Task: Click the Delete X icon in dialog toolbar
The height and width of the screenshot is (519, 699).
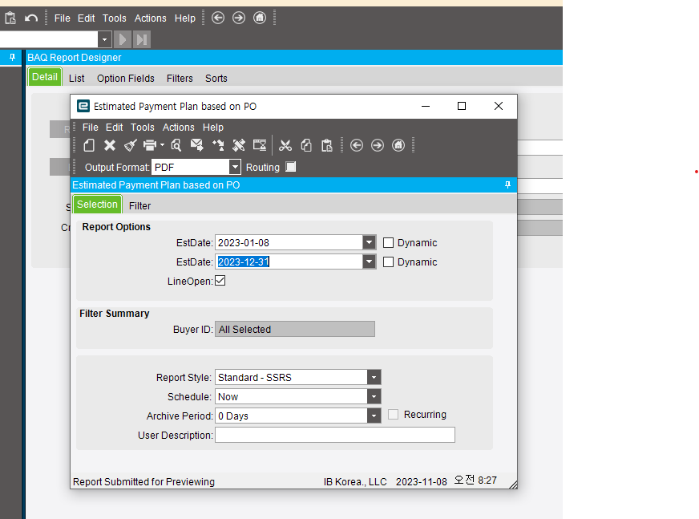Action: tap(110, 145)
